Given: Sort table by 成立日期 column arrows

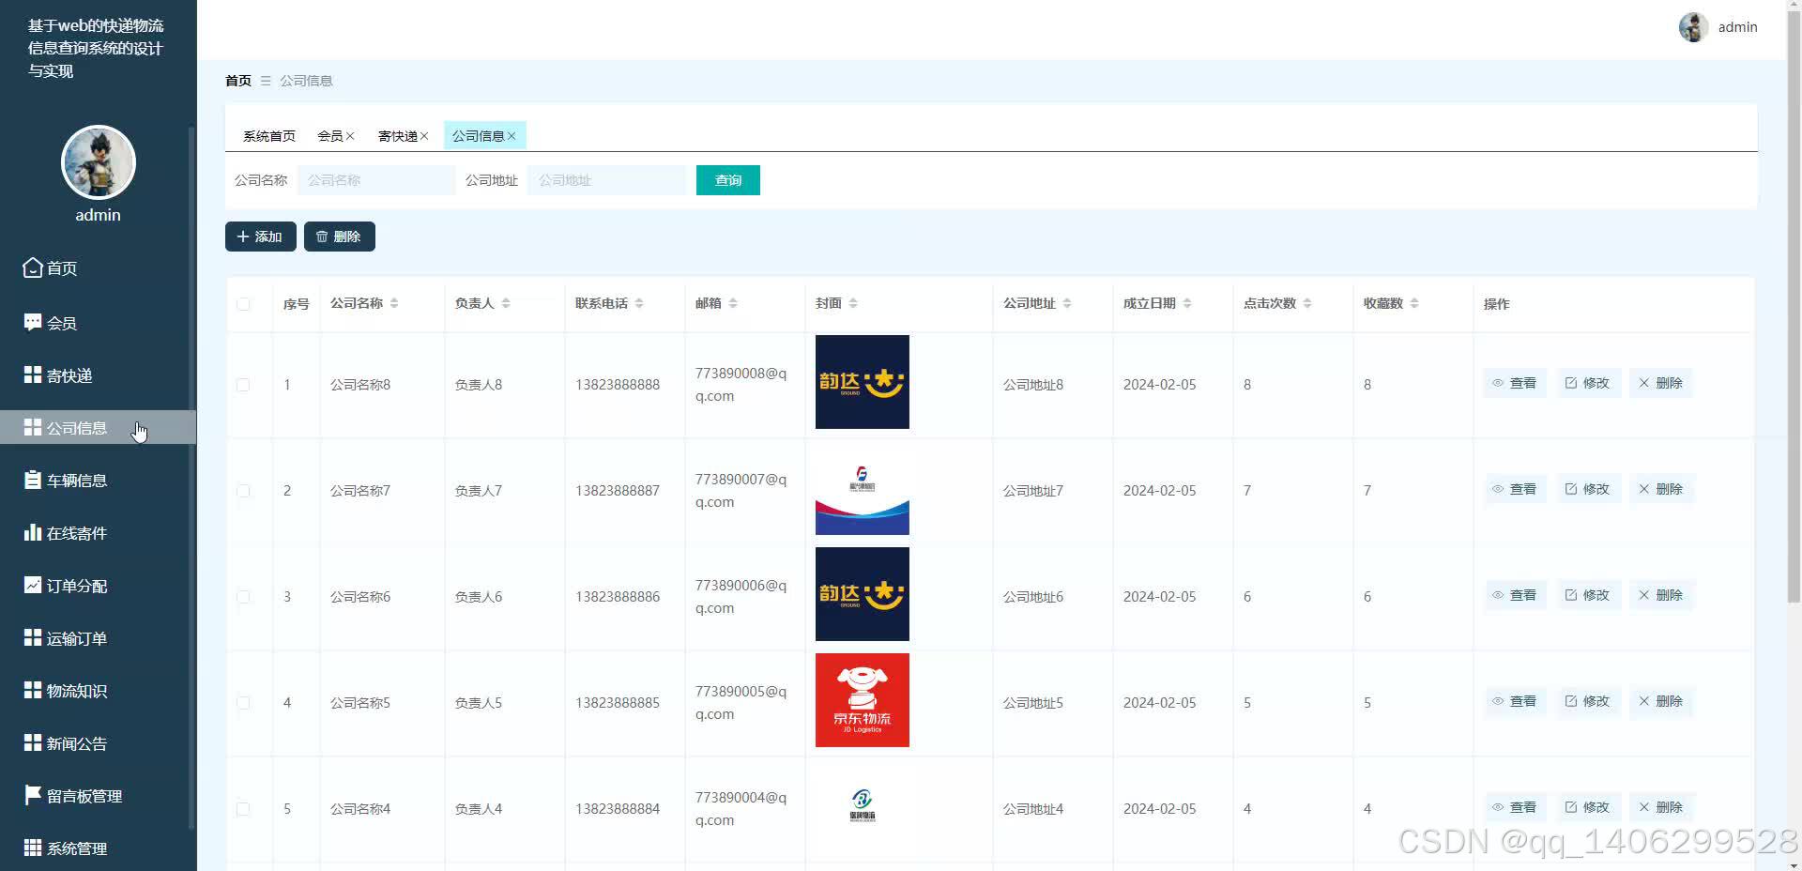Looking at the screenshot, I should 1187,303.
